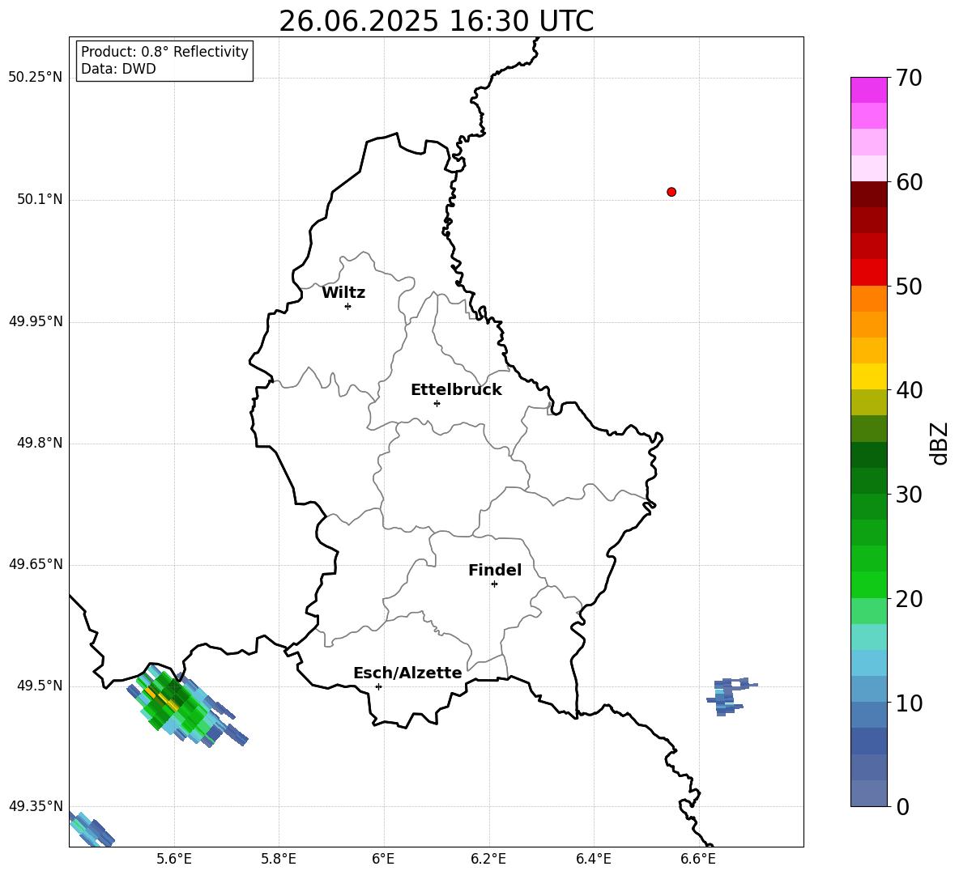This screenshot has height=875, width=959.
Task: Click the 30 value on dBZ colorbar
Action: (x=908, y=495)
